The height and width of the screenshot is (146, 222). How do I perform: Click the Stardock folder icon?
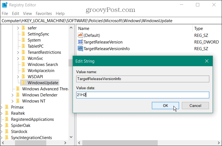point(7,132)
